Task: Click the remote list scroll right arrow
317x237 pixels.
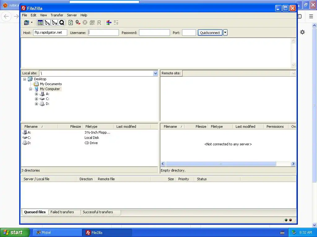Action: click(293, 164)
